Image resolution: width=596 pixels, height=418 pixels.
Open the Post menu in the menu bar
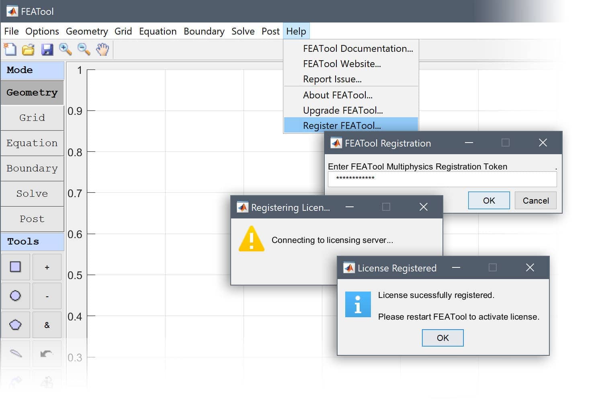click(x=270, y=31)
